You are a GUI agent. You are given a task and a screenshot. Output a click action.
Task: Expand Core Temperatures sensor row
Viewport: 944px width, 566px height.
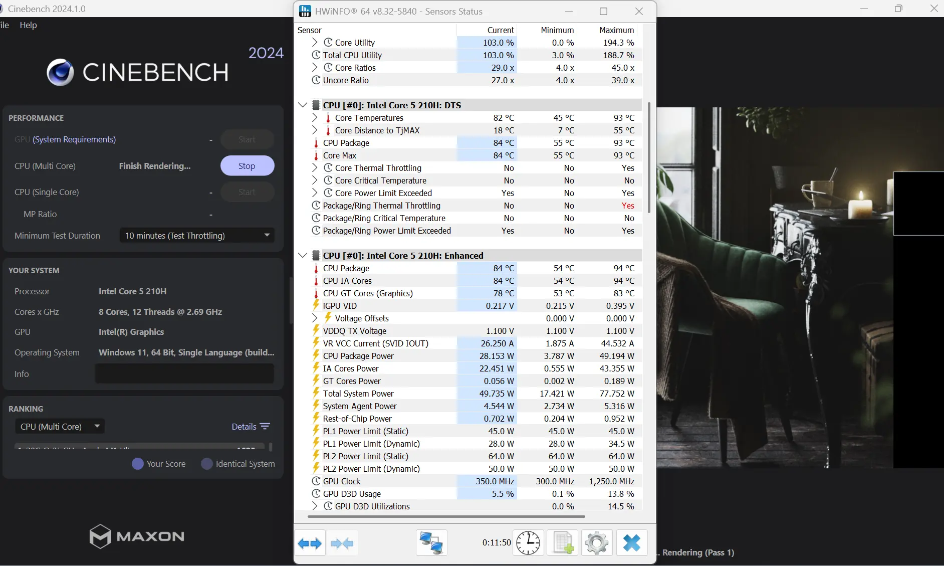click(315, 118)
